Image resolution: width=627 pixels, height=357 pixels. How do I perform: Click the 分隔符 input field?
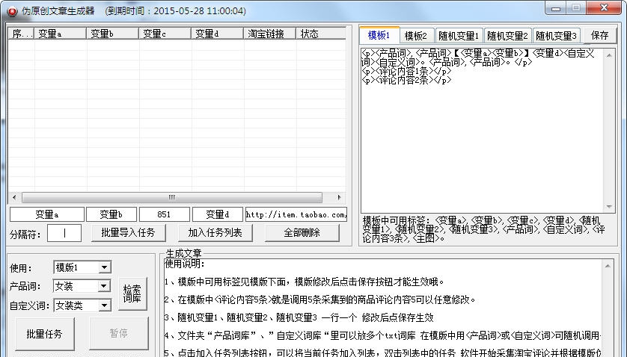(x=64, y=233)
